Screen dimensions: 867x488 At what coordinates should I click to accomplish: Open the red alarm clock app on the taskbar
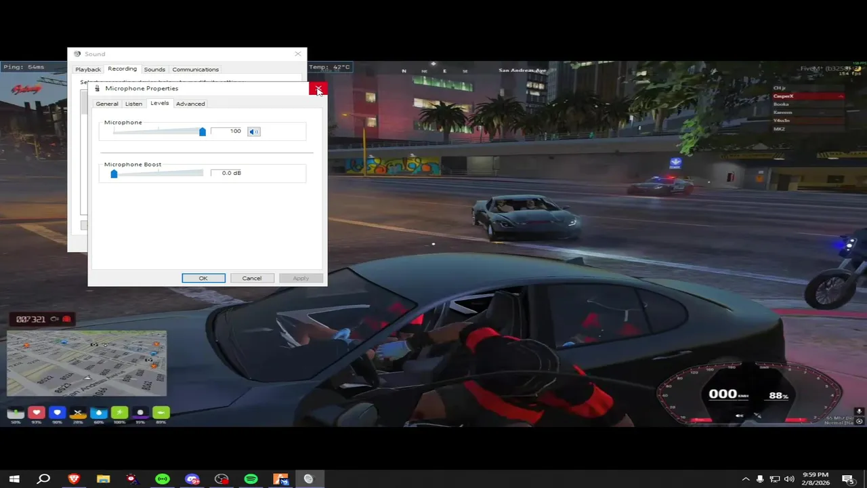pos(133,479)
